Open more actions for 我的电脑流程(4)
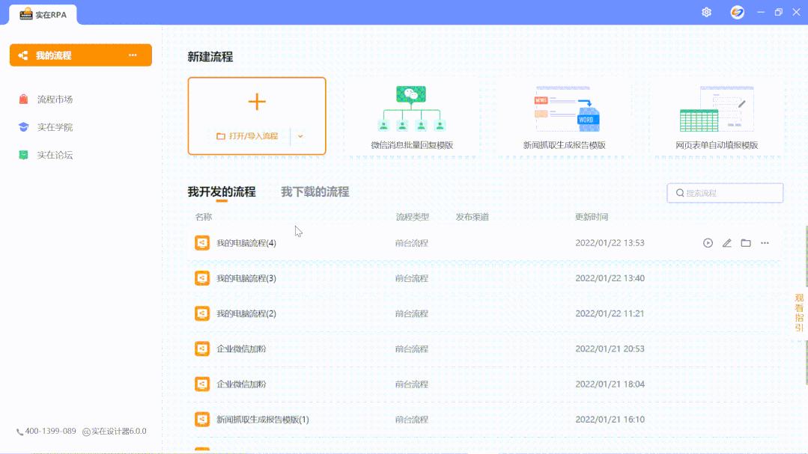The width and height of the screenshot is (808, 454). tap(765, 242)
